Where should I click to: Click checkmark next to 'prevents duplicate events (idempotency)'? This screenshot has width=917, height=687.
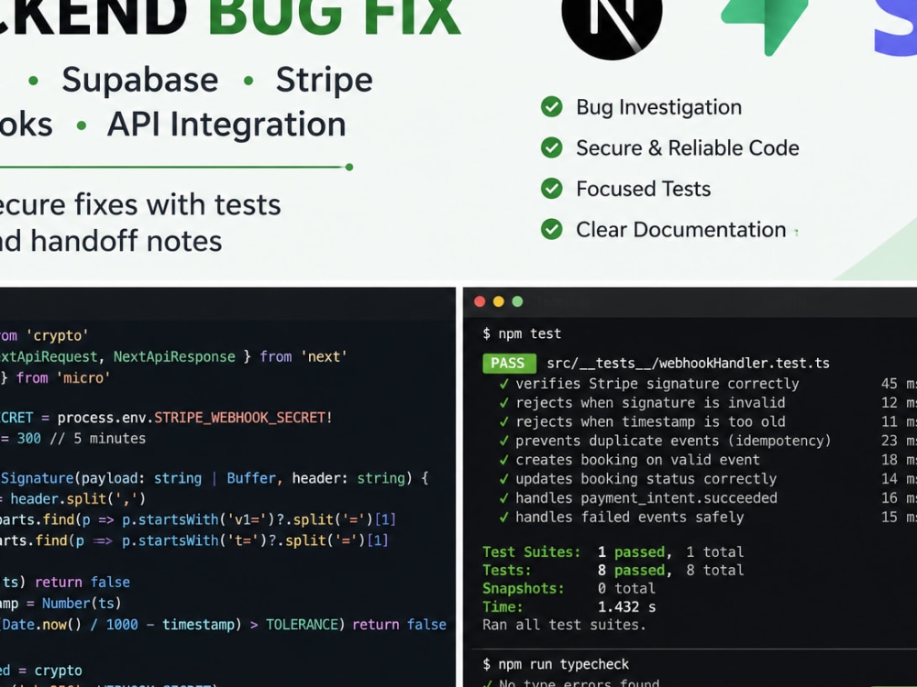click(503, 442)
